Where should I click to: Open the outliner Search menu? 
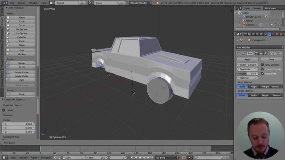257,8
